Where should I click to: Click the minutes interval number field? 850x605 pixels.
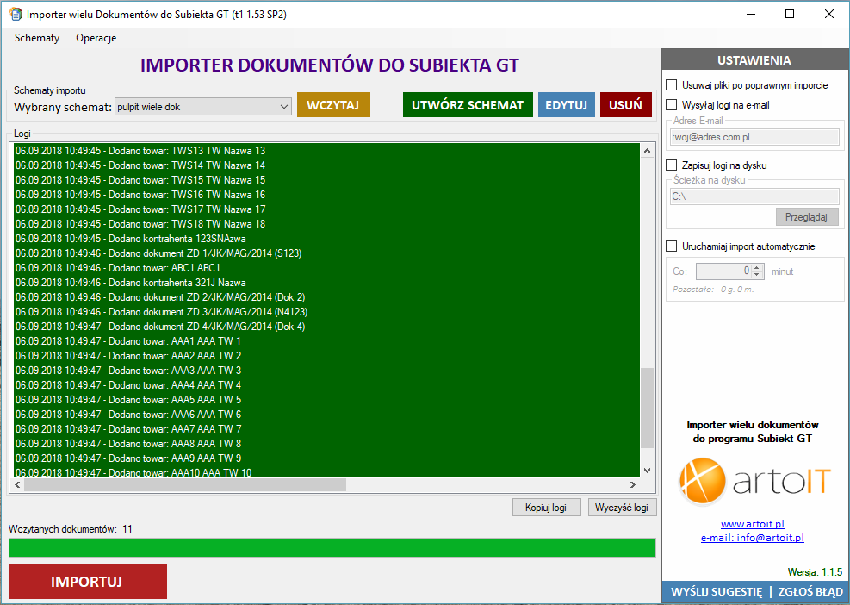tap(724, 271)
